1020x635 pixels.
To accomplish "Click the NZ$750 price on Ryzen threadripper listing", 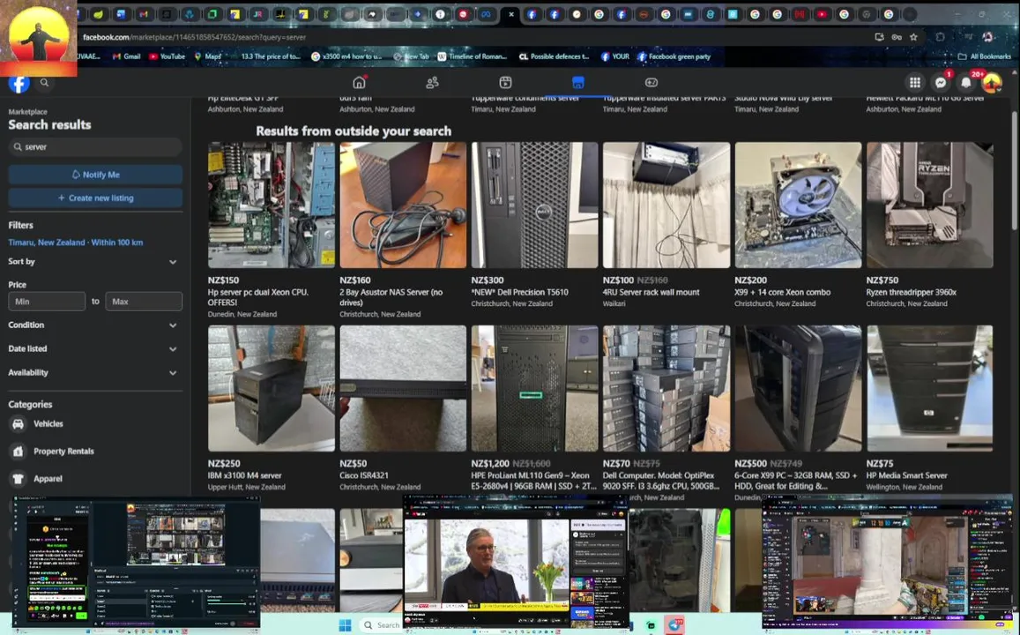I will click(882, 280).
